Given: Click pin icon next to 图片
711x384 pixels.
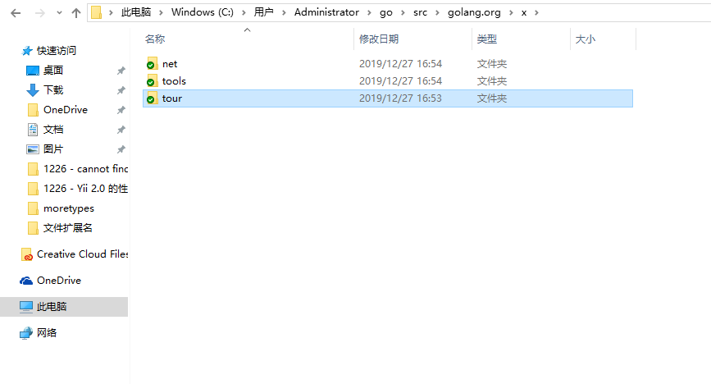Looking at the screenshot, I should click(x=121, y=149).
